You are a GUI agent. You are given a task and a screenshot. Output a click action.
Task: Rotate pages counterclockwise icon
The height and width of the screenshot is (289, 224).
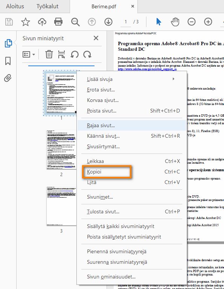coord(75,55)
